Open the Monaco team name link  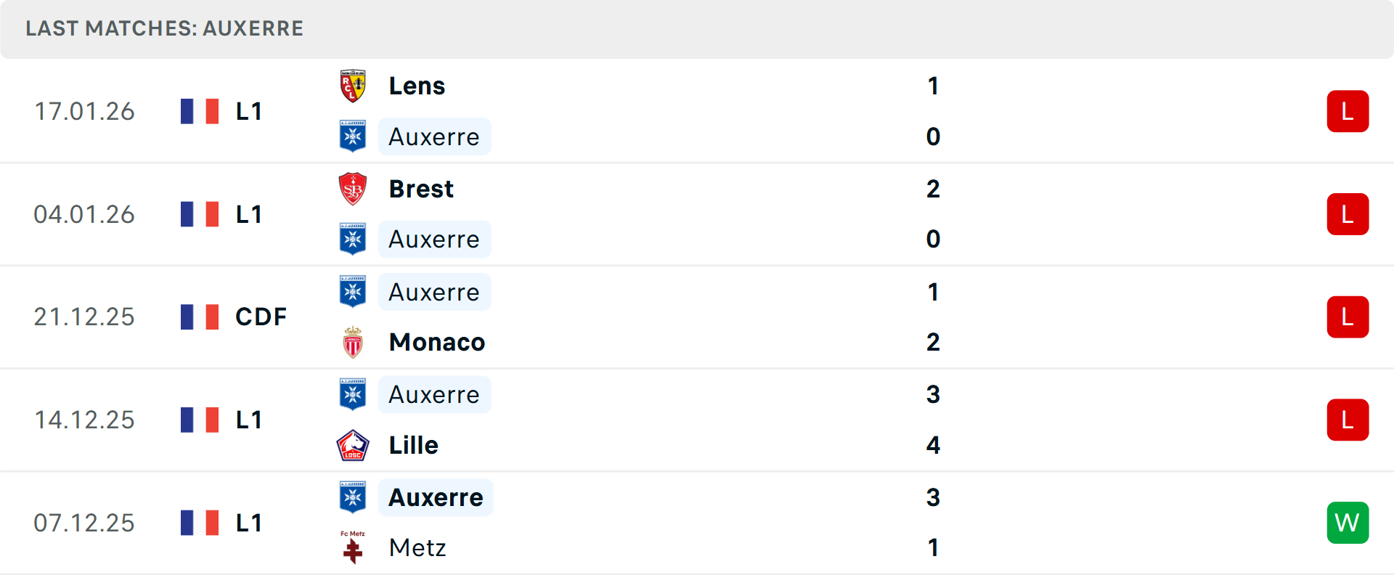[x=436, y=342]
